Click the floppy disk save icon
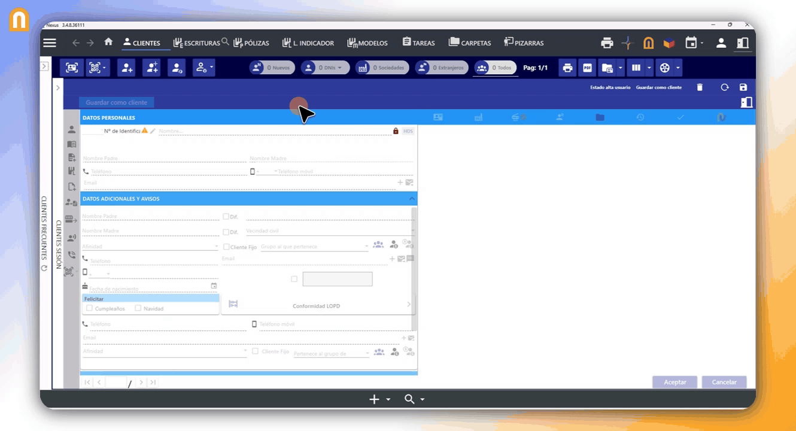The width and height of the screenshot is (796, 431). (x=743, y=87)
